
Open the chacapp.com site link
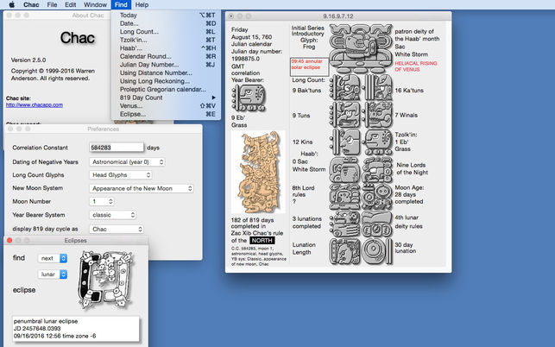click(x=35, y=104)
